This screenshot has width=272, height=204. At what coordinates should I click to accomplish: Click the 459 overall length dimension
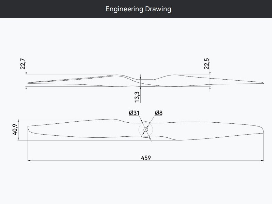click(146, 158)
